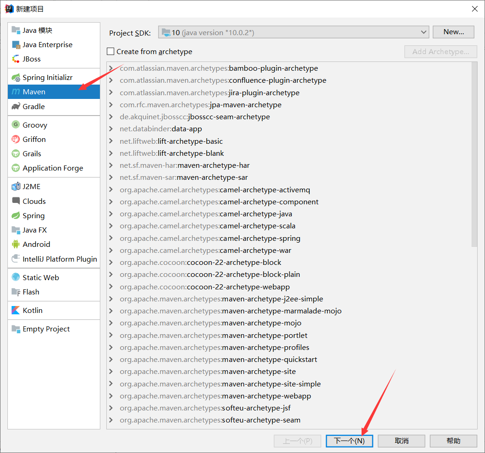Select camel-archetype-component row text

pos(219,202)
